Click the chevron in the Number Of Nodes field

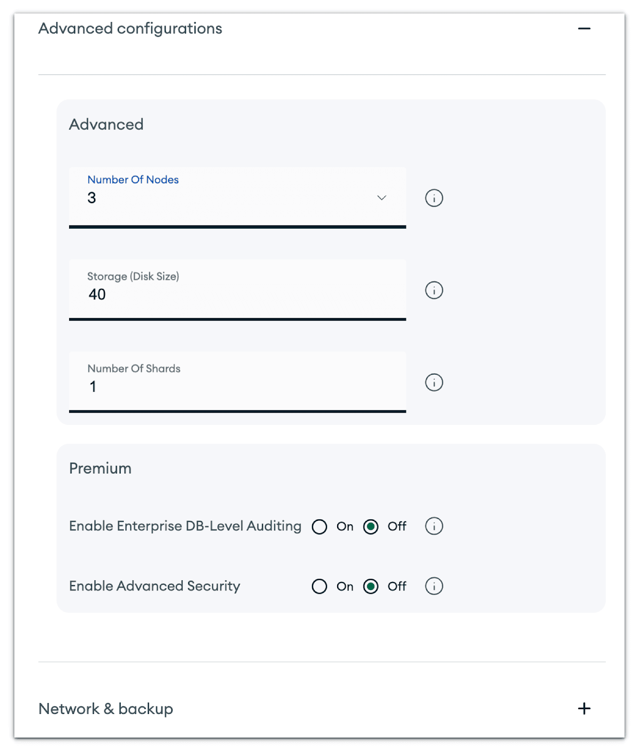382,198
